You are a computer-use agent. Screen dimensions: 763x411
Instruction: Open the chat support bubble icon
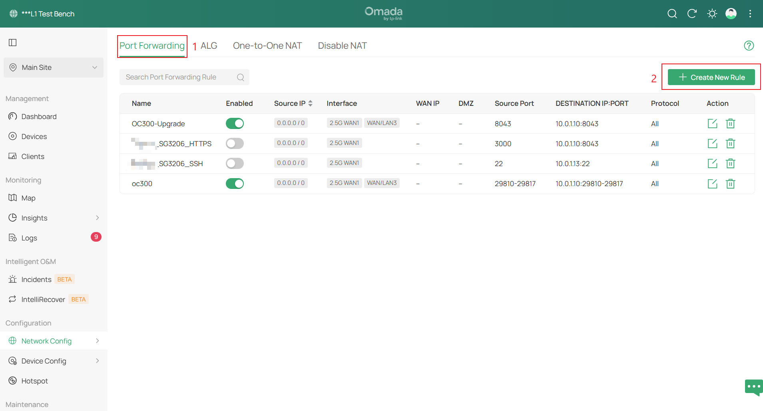pos(754,387)
